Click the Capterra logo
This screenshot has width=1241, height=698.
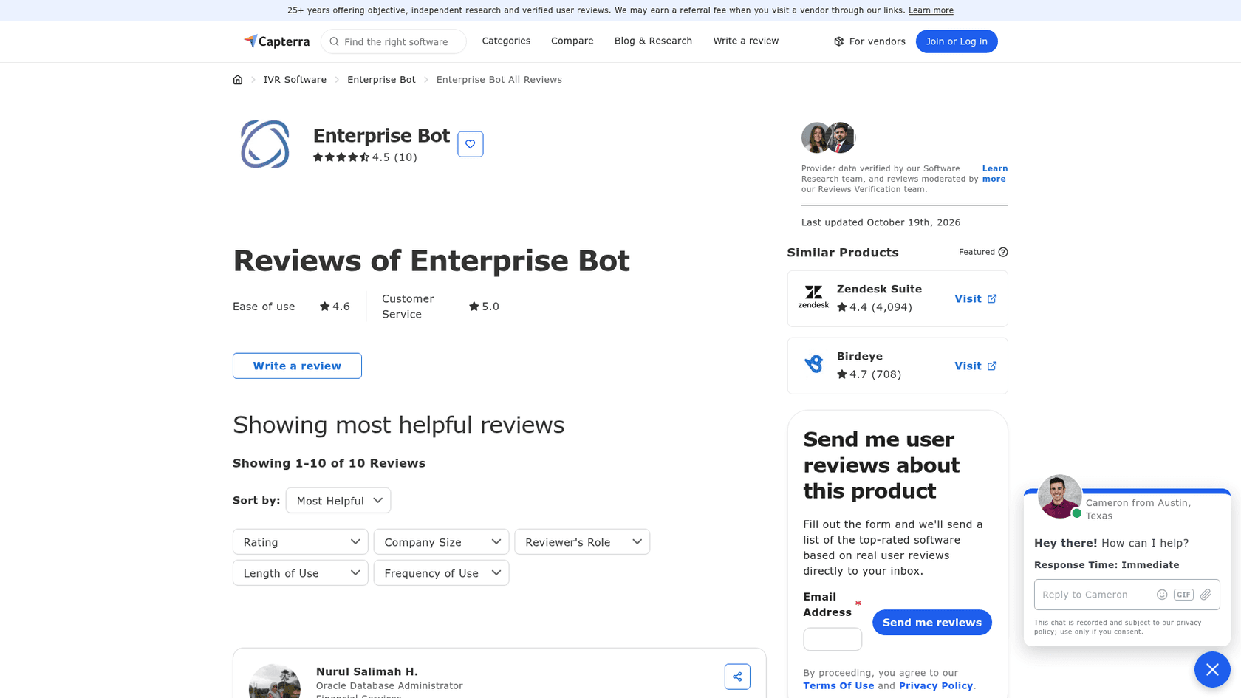[276, 41]
